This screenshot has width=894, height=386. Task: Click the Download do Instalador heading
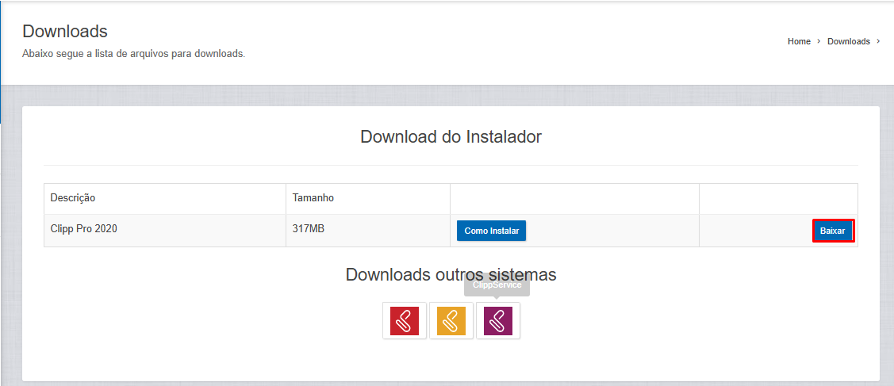click(451, 136)
